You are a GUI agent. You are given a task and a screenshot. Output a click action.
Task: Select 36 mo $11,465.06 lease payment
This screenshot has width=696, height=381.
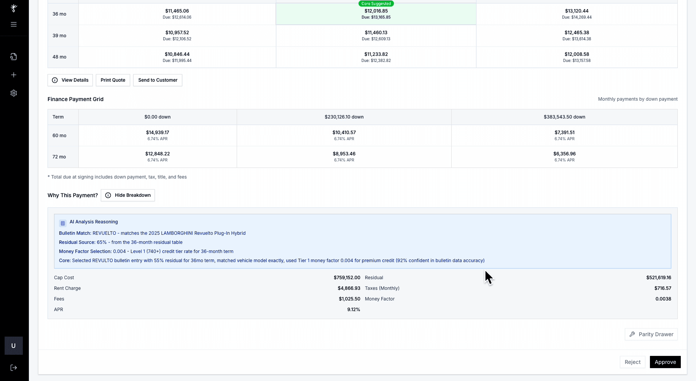tap(177, 14)
